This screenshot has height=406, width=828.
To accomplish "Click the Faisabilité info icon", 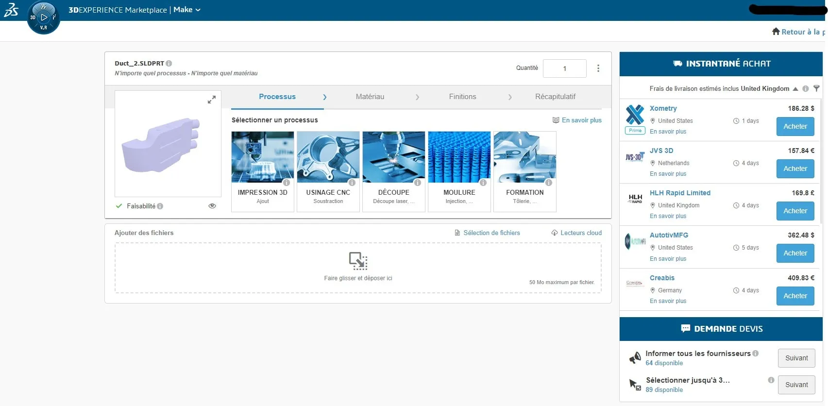I will tap(160, 206).
